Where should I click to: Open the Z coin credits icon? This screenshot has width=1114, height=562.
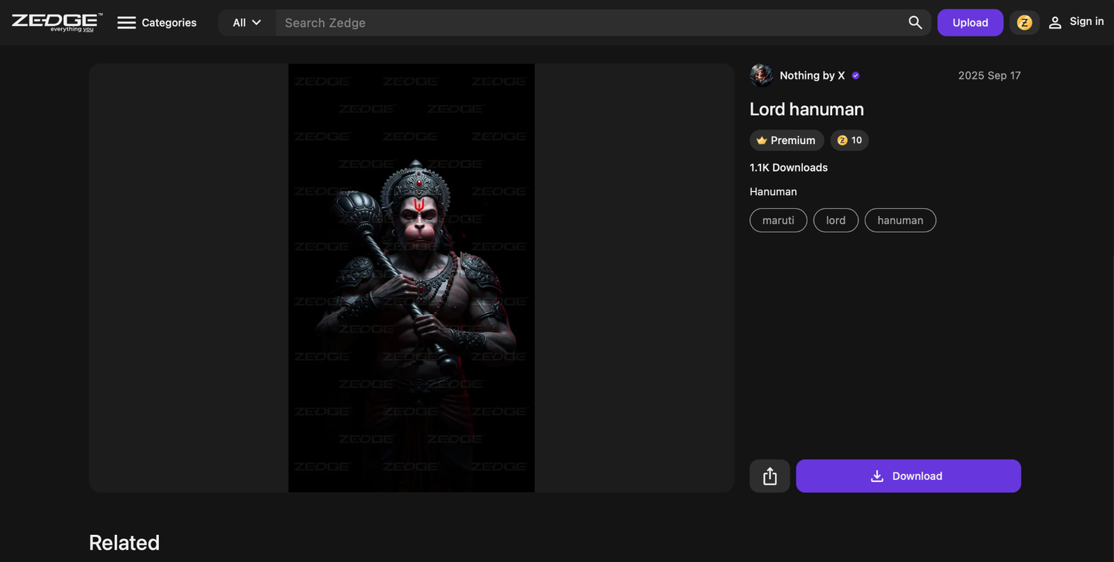click(x=1024, y=23)
